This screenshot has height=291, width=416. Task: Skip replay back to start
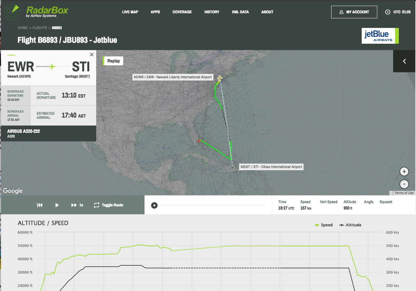pos(40,205)
